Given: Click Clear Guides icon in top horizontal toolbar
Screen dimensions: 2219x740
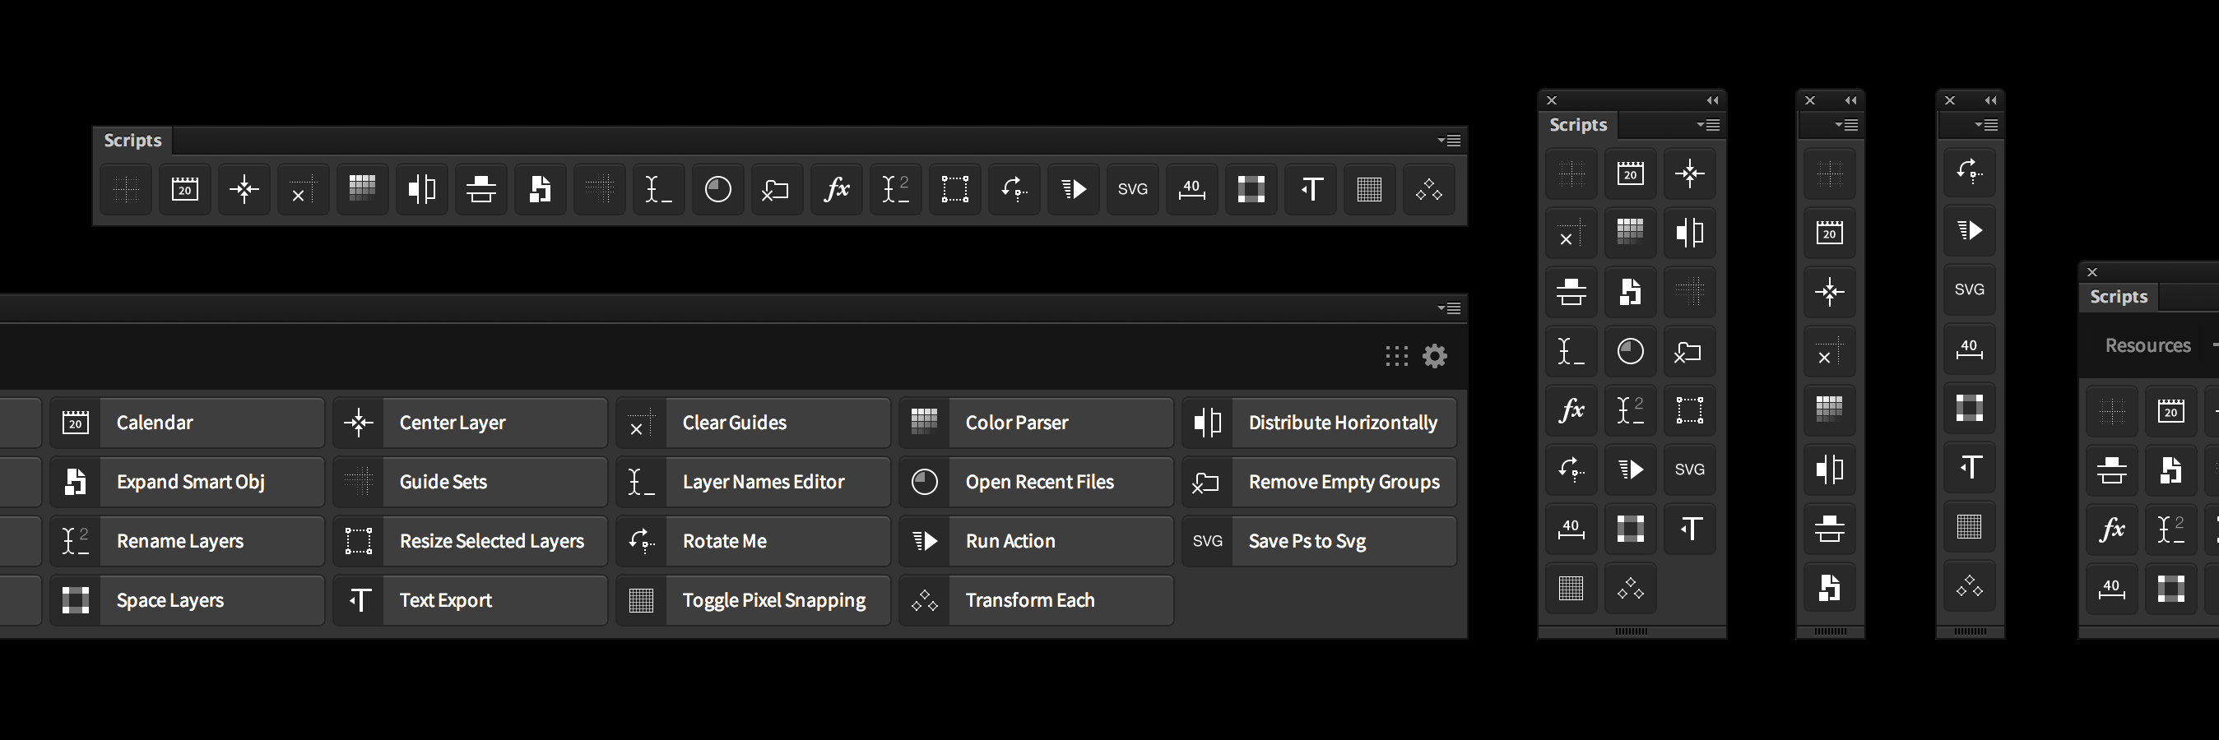Looking at the screenshot, I should [x=304, y=189].
